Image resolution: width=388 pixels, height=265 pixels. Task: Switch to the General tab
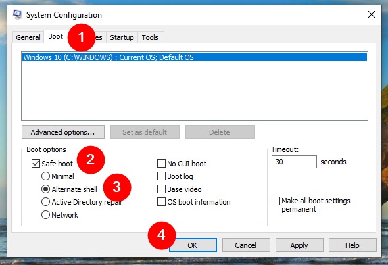pos(28,37)
